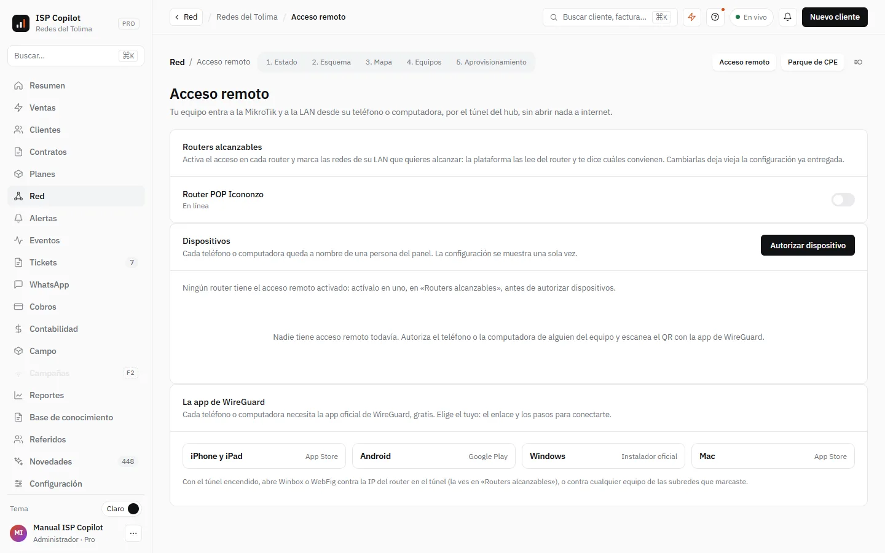This screenshot has width=885, height=553.
Task: Open Contratos in the sidebar
Action: tap(76, 152)
